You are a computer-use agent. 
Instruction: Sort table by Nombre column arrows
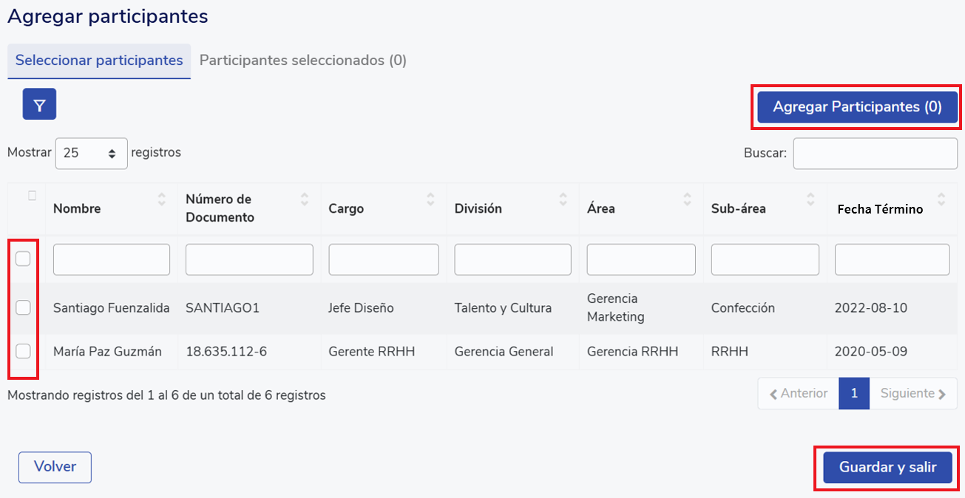(162, 199)
